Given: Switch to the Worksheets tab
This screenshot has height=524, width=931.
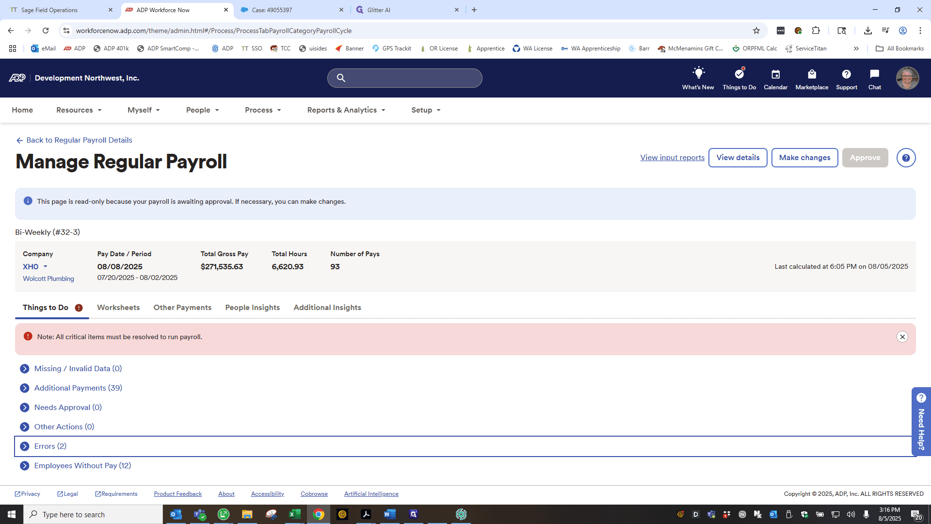Looking at the screenshot, I should 118,308.
